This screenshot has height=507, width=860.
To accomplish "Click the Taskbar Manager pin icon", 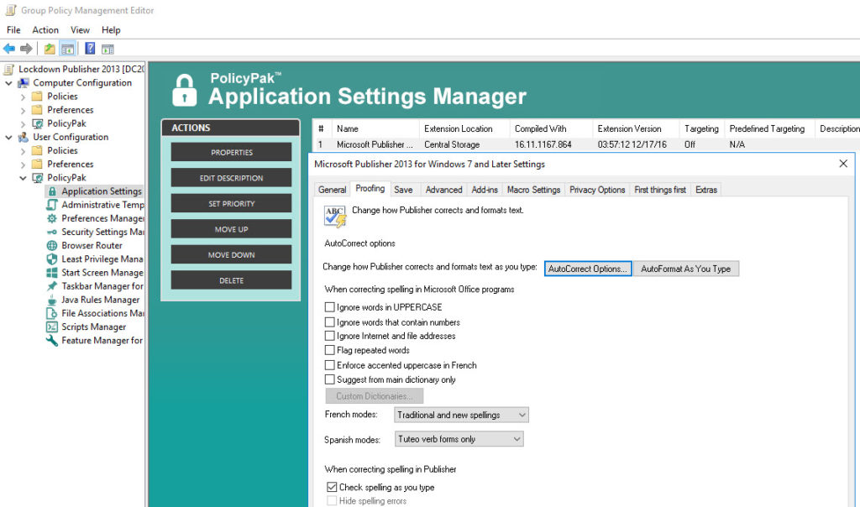I will [x=51, y=286].
